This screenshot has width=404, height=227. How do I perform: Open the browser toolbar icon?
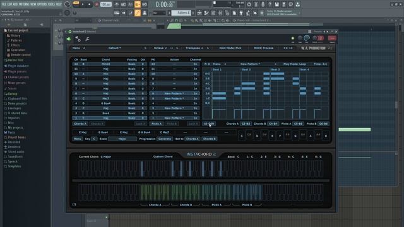coord(227,13)
